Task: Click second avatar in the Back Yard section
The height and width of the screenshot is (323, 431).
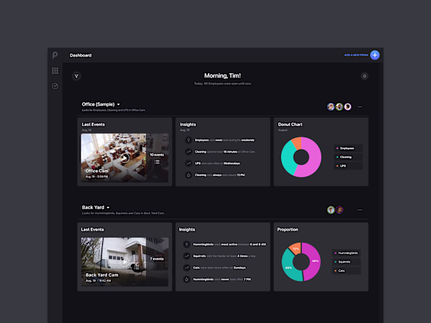Action: pyautogui.click(x=339, y=210)
